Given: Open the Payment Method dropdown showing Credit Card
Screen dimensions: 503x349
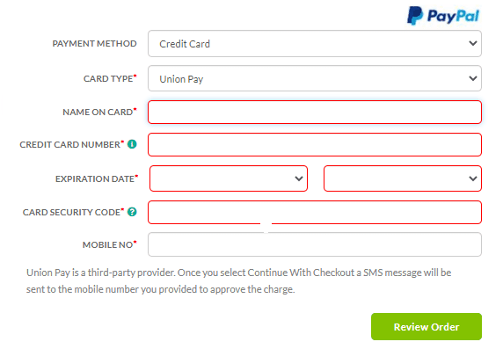Looking at the screenshot, I should point(315,44).
